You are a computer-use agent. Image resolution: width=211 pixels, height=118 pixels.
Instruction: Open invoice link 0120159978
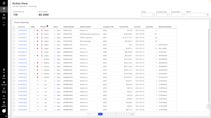(22, 38)
